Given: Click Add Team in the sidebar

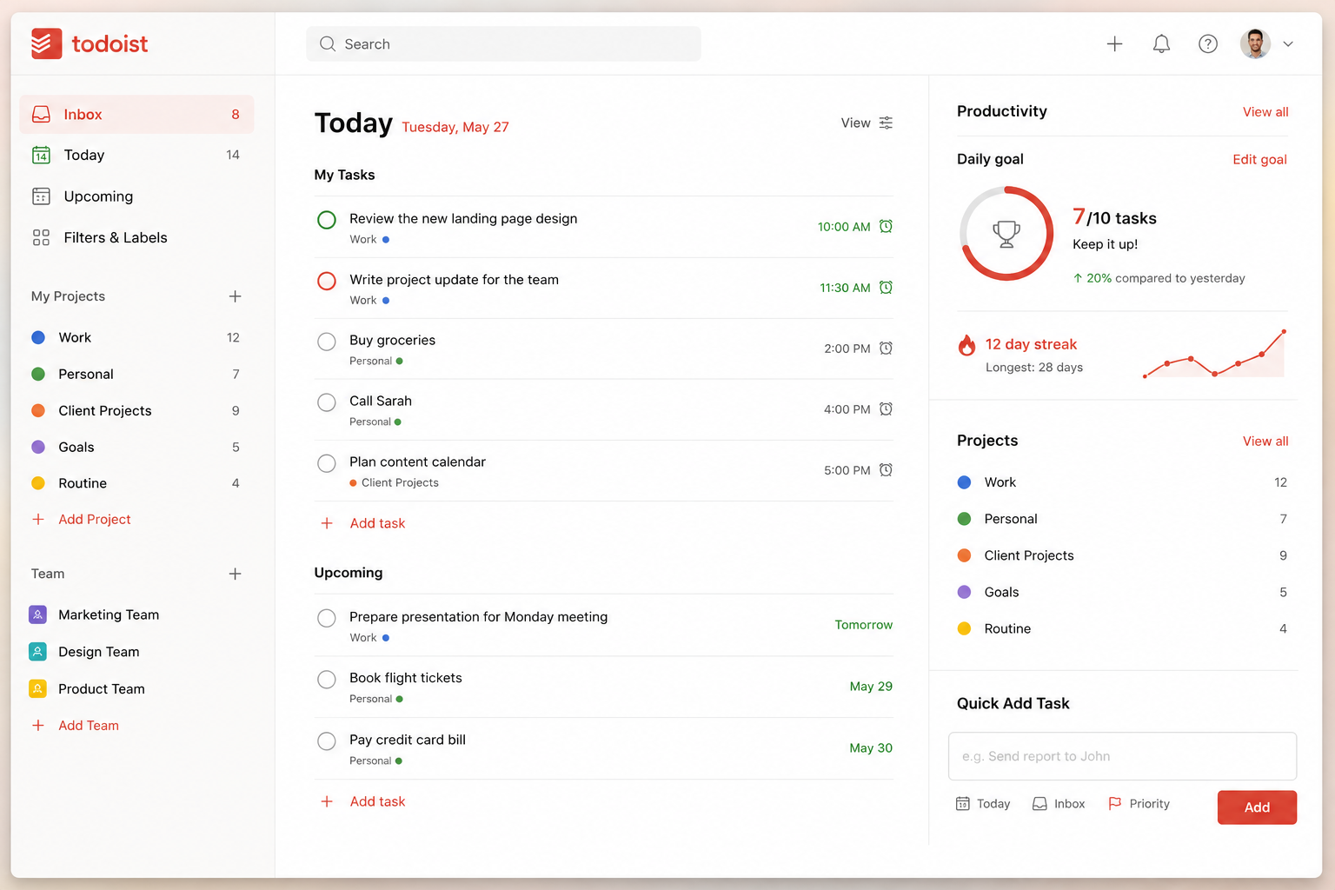Looking at the screenshot, I should point(76,725).
